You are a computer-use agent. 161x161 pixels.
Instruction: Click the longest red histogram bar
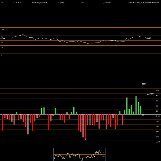coord(85,127)
